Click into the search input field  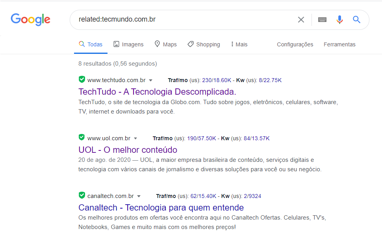(x=185, y=19)
